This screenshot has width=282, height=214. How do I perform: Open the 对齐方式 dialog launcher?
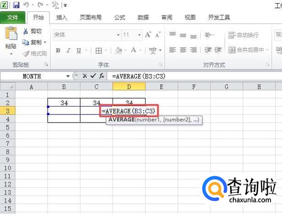click(x=268, y=64)
